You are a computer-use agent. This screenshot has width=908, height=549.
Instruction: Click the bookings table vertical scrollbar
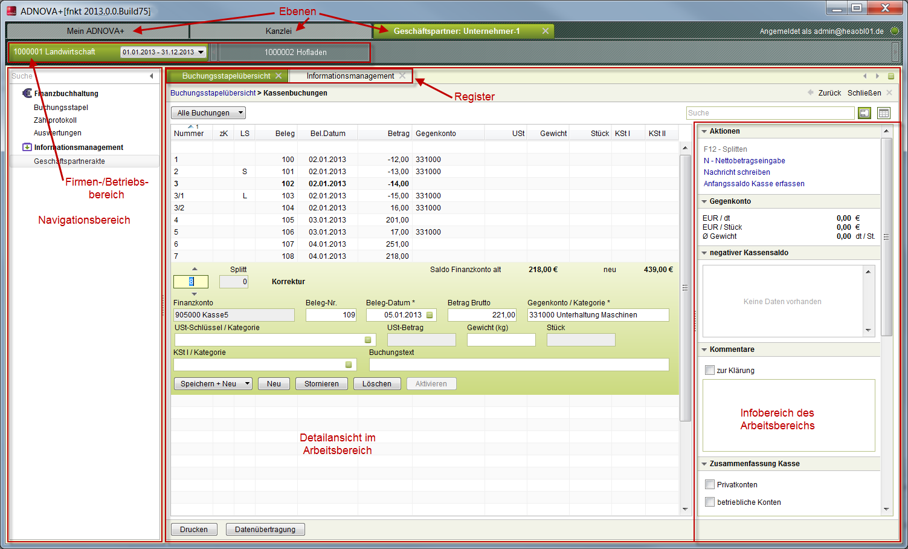(685, 287)
